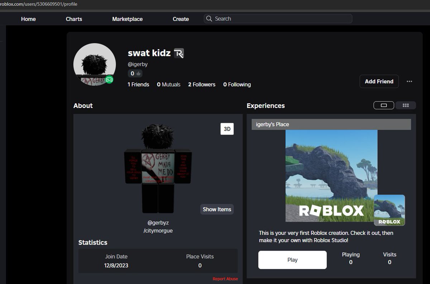Image resolution: width=430 pixels, height=284 pixels.
Task: Click the Experiences section heading
Action: [x=266, y=105]
